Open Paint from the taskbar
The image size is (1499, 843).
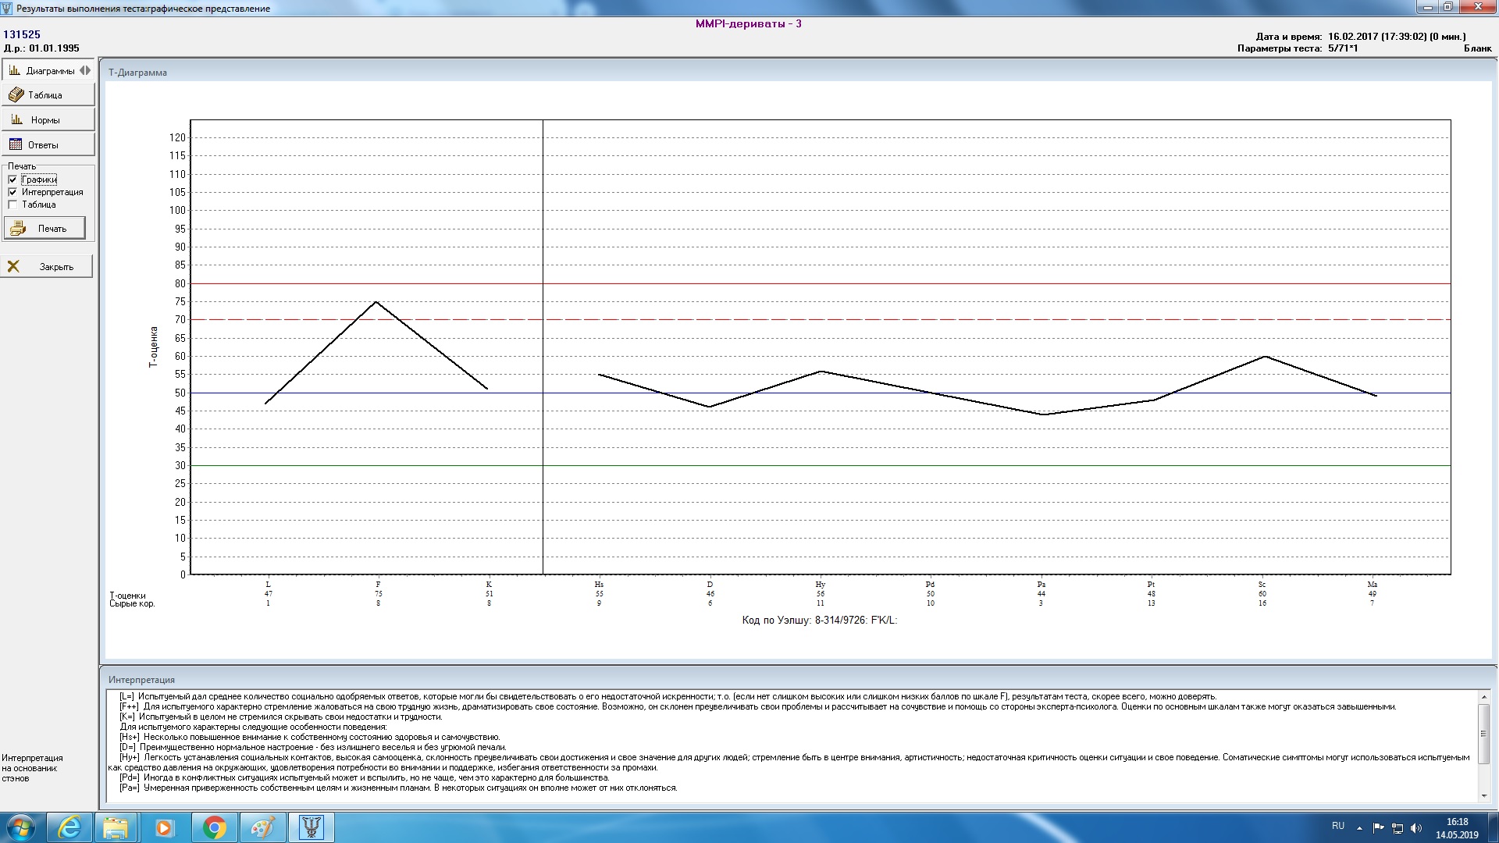tap(262, 827)
